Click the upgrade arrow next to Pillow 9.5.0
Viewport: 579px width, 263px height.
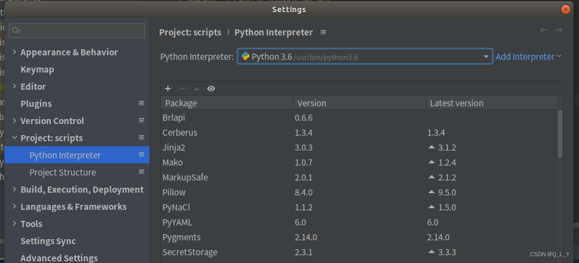(x=432, y=192)
